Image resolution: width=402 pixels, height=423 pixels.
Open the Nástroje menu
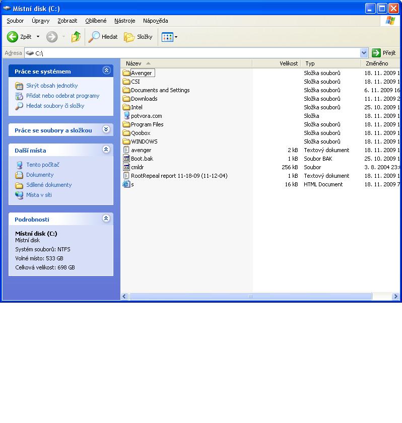tap(124, 21)
